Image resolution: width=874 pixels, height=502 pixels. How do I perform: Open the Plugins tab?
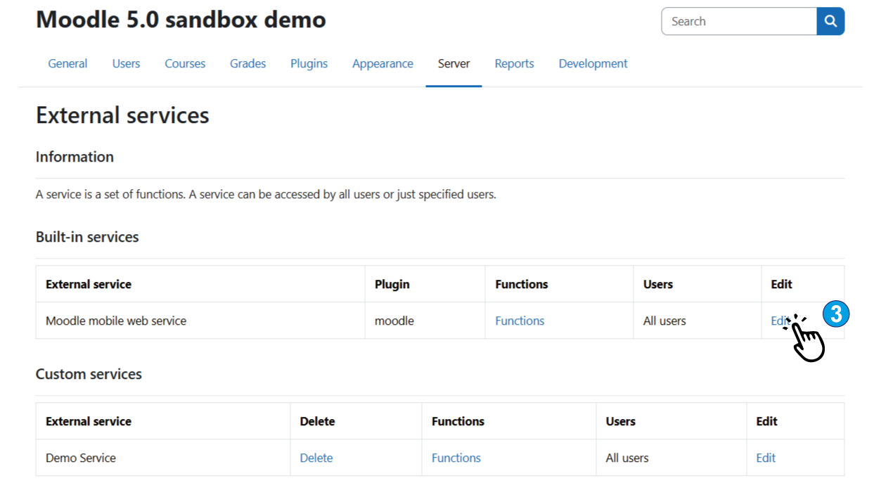(309, 64)
